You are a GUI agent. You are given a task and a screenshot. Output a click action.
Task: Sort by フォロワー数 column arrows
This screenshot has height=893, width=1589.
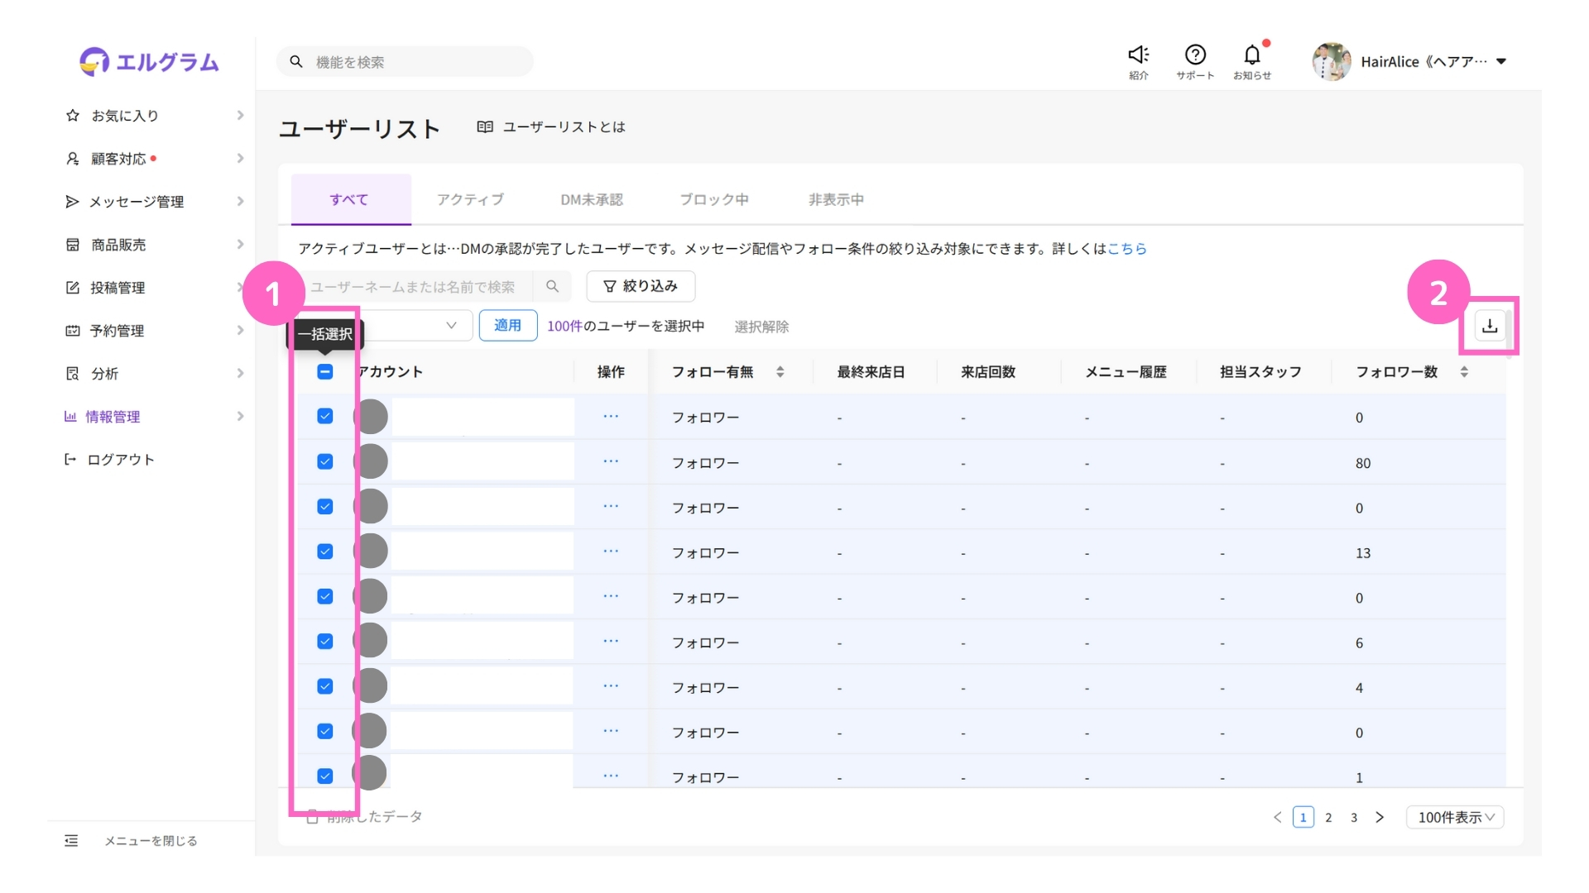pyautogui.click(x=1463, y=372)
